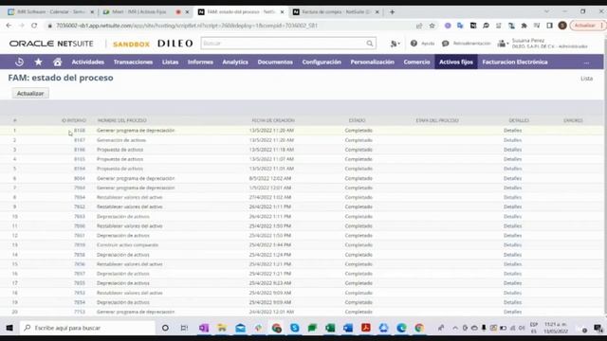
Task: Open the browser Extensions puzzle icon
Action: pos(524,26)
